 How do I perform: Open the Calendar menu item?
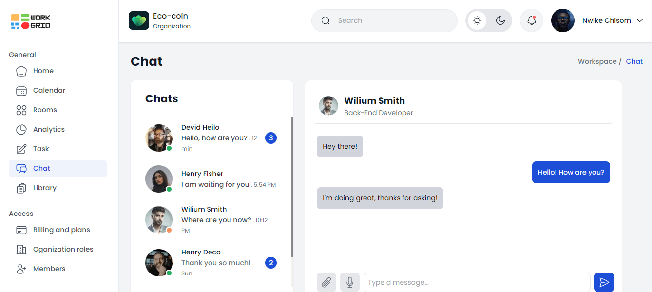(49, 90)
